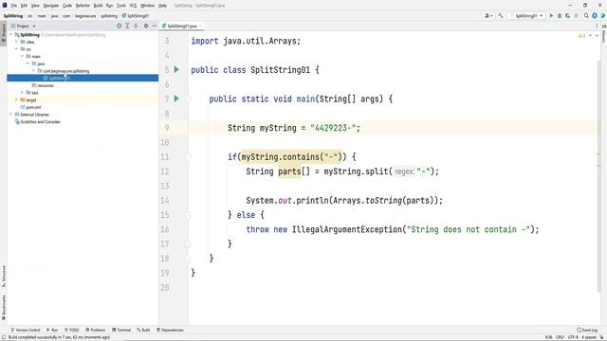Toggle the fold marker at line 15
This screenshot has width=607, height=341.
click(x=188, y=215)
